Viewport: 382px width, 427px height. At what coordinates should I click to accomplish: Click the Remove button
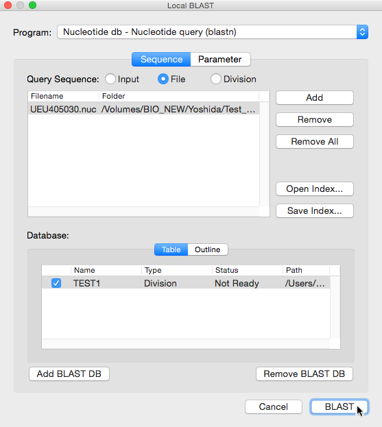point(314,119)
